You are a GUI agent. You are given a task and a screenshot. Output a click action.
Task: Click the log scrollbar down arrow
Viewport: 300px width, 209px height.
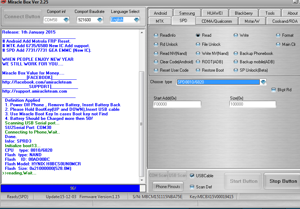point(142,180)
